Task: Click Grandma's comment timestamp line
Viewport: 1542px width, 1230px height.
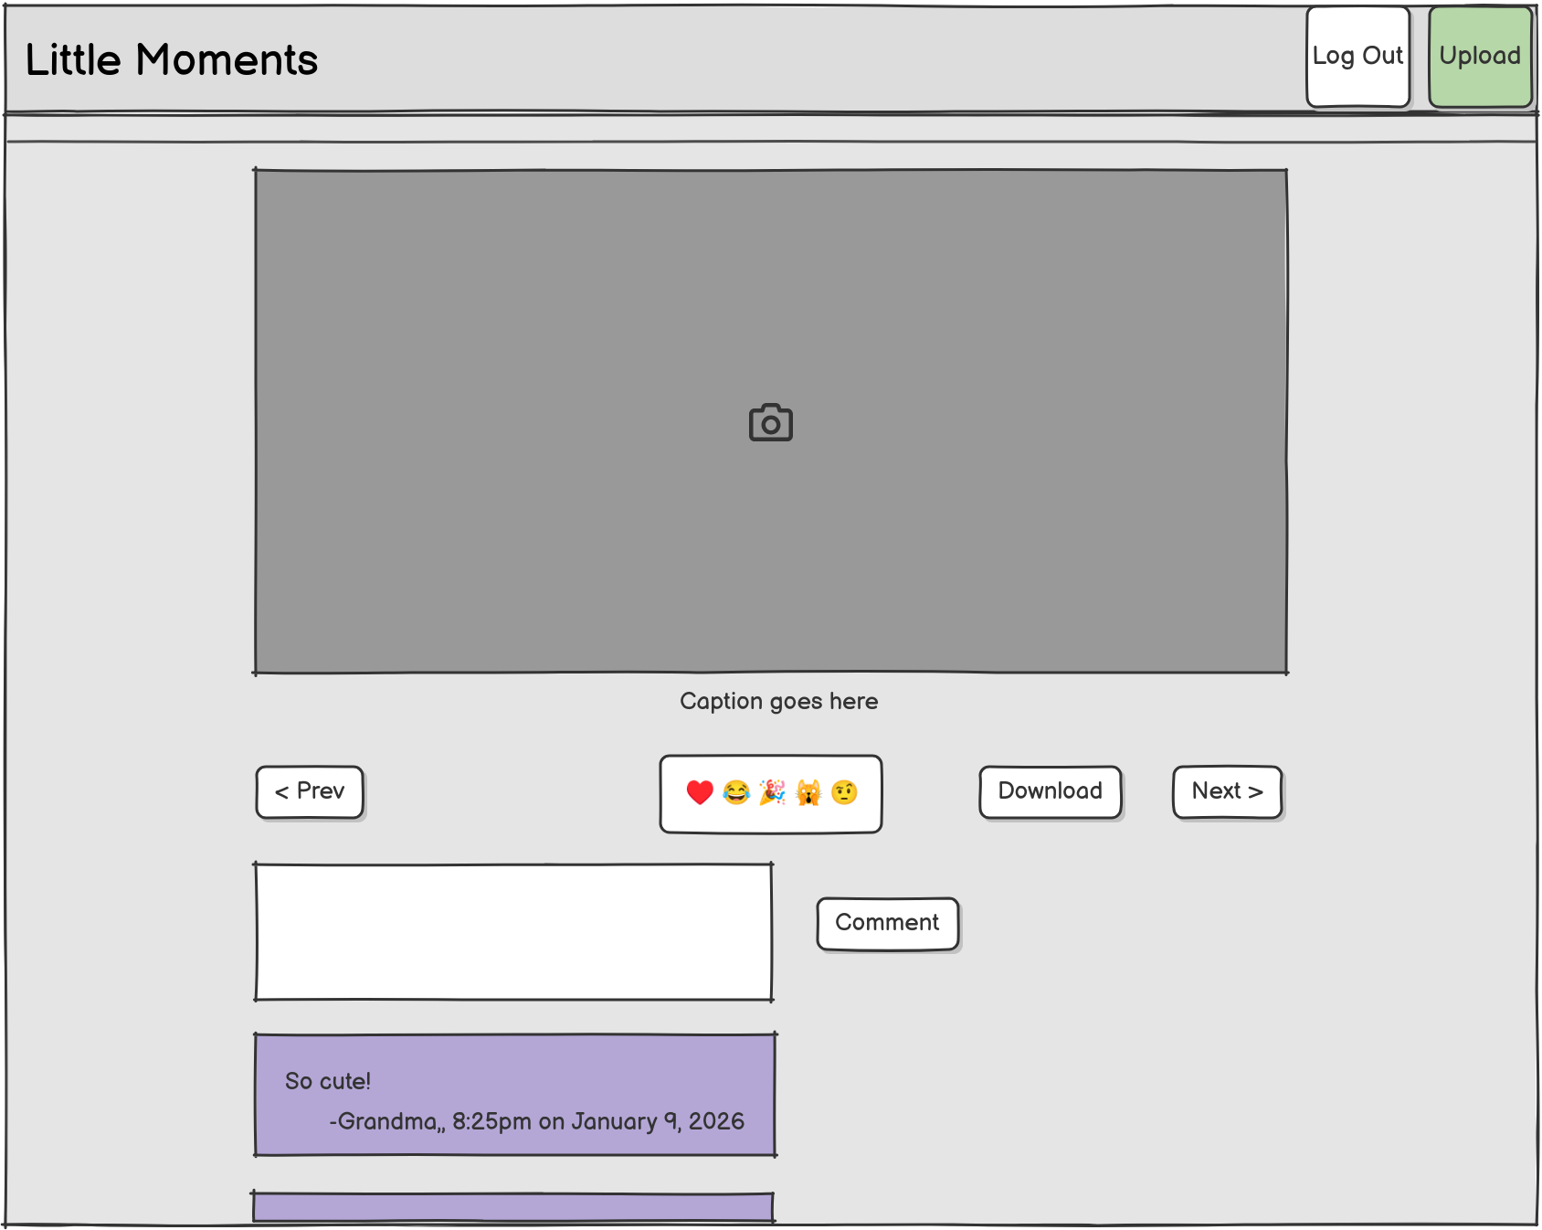Action: click(x=537, y=1122)
